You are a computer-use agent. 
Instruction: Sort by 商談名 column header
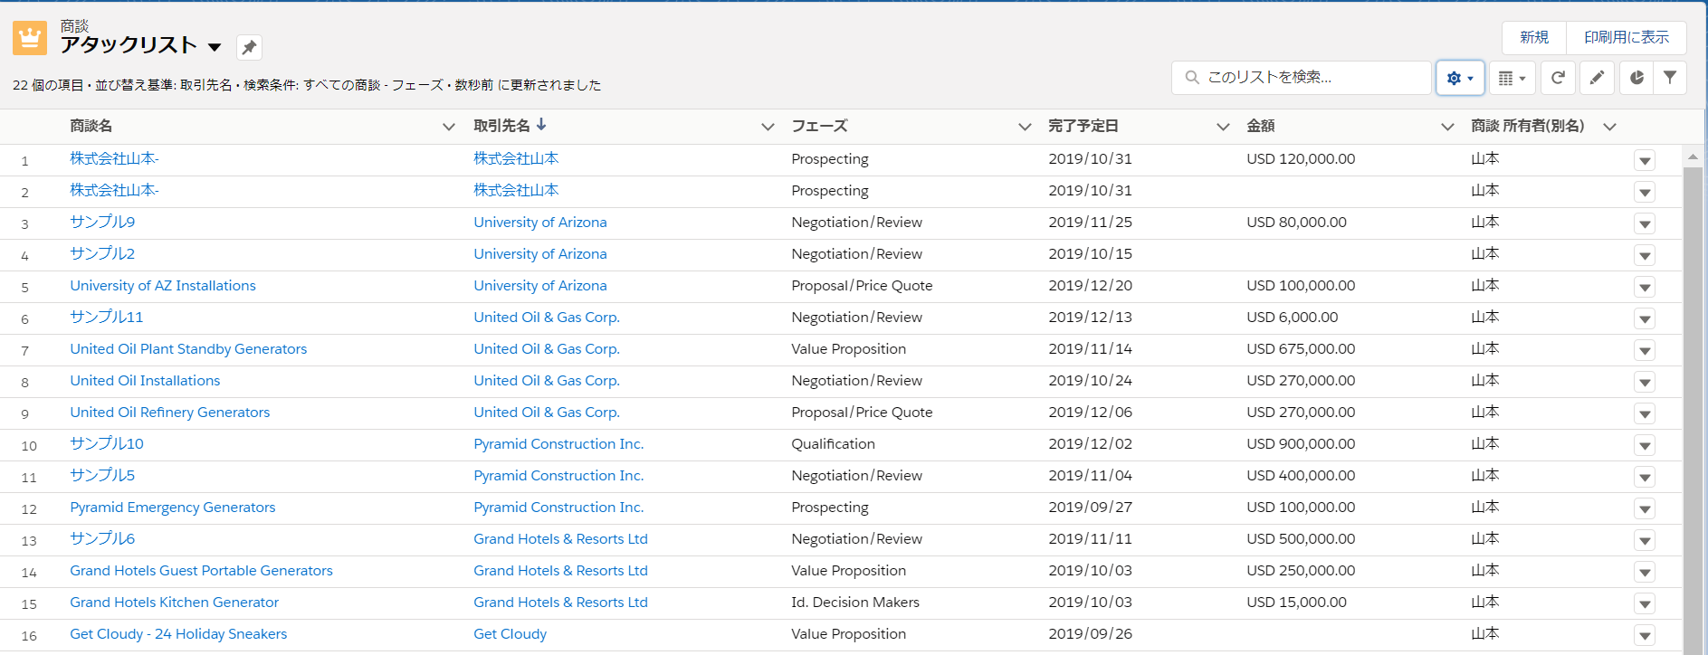[91, 126]
